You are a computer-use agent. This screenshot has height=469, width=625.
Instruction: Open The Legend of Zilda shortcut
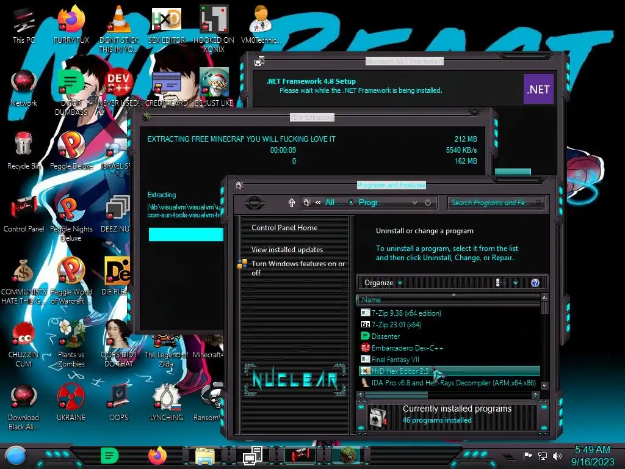(166, 351)
